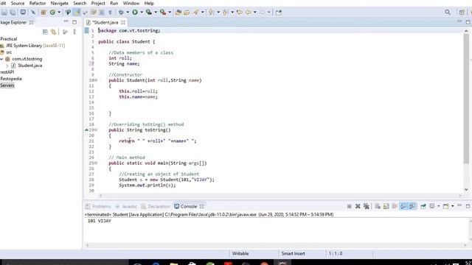Viewport: 472px width, 265px height.
Task: Close the Student.java editor tab
Action: tap(123, 23)
